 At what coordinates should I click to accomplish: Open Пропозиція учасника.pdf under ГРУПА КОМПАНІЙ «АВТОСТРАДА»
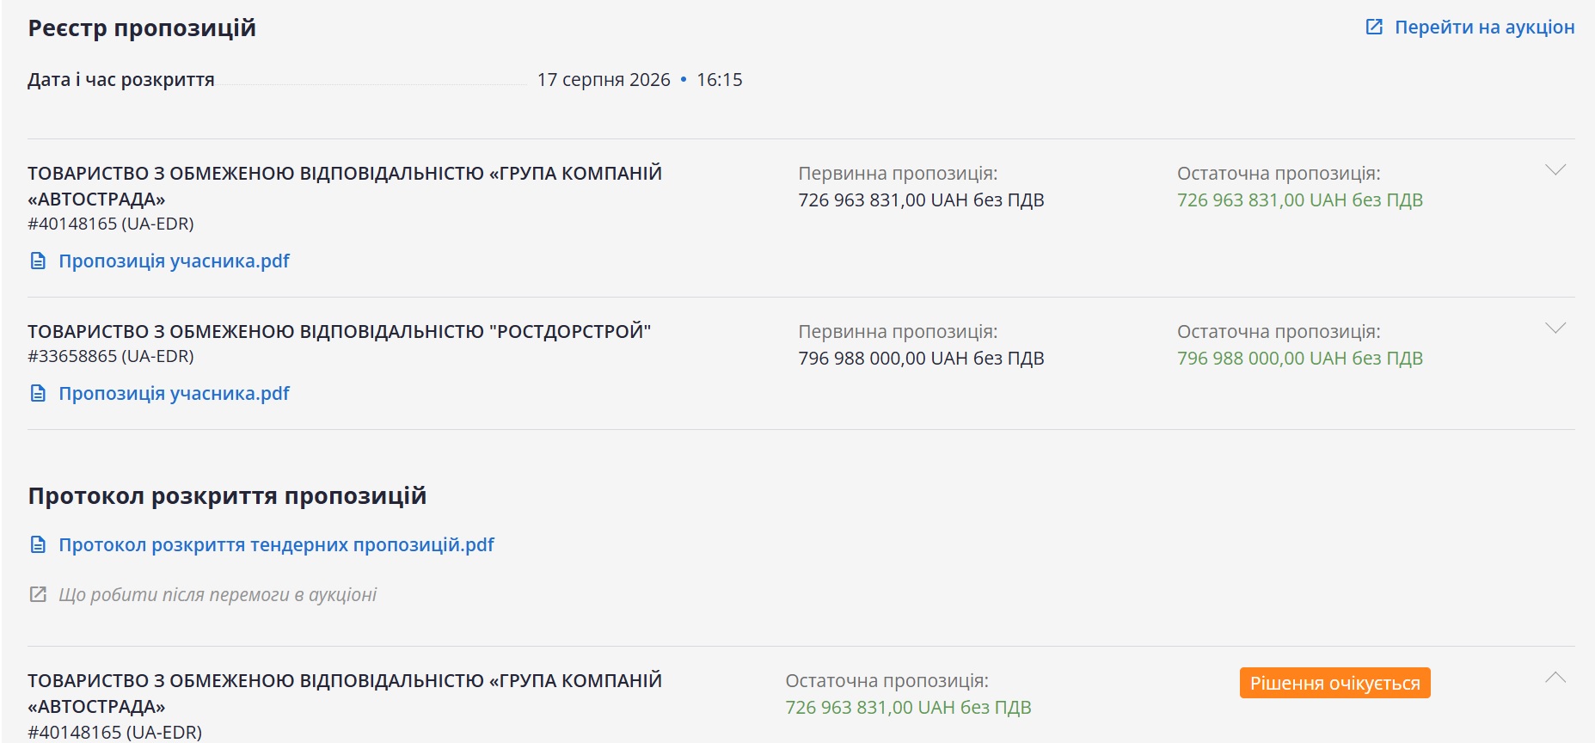point(174,261)
